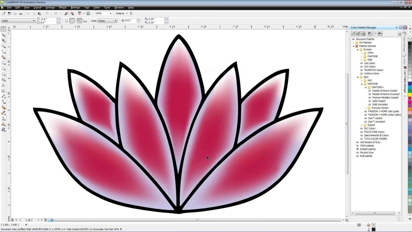Image resolution: width=412 pixels, height=232 pixels.
Task: Create a new document
Action: click(4, 13)
